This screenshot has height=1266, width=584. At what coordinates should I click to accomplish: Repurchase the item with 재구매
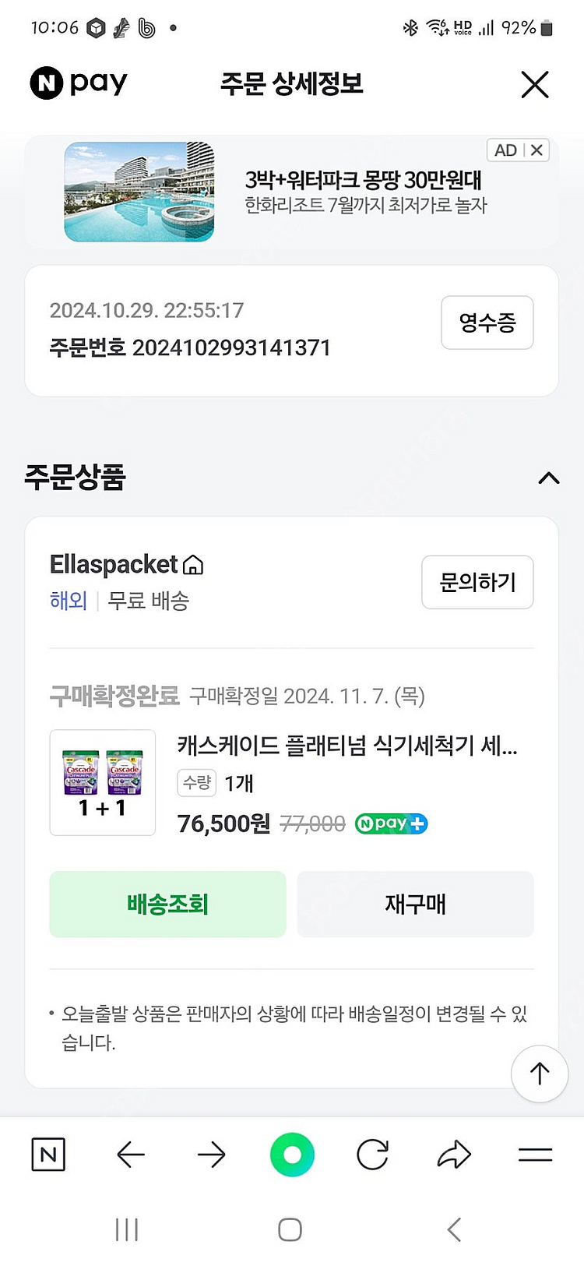coord(415,905)
